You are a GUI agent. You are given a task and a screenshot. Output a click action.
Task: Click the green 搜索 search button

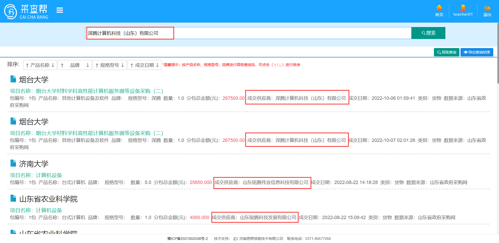pos(428,33)
